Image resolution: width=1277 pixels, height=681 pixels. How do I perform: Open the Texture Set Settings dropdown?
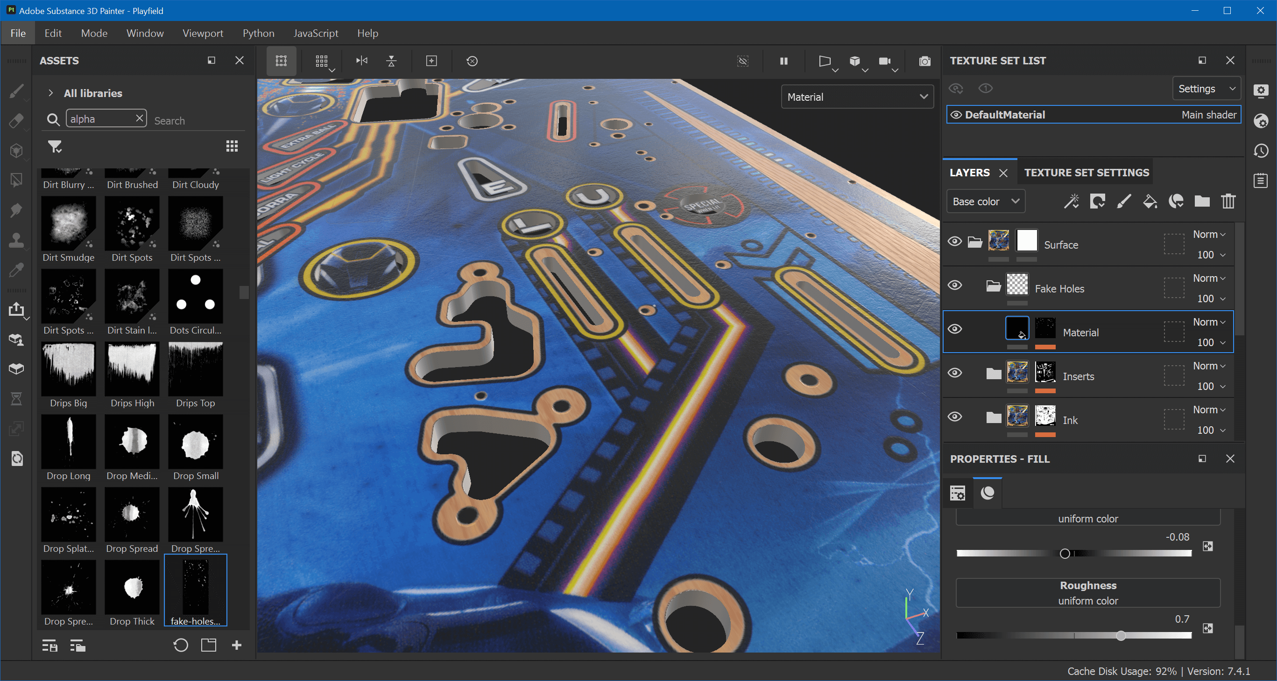coord(1206,89)
